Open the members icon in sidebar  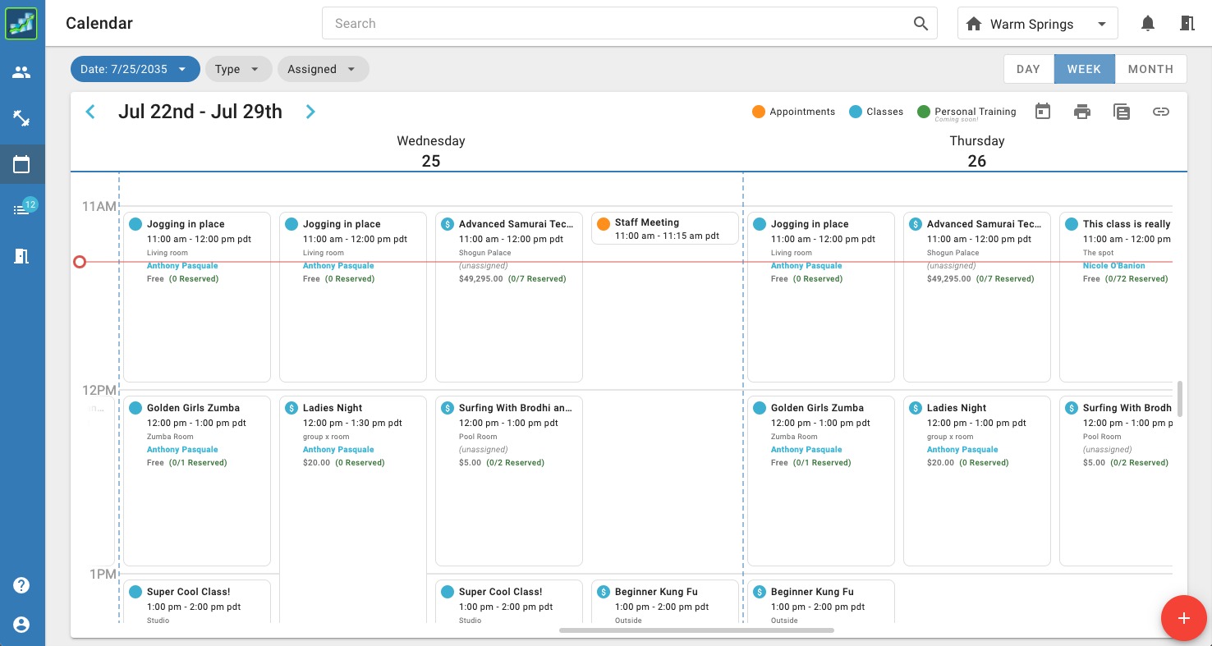[x=21, y=72]
